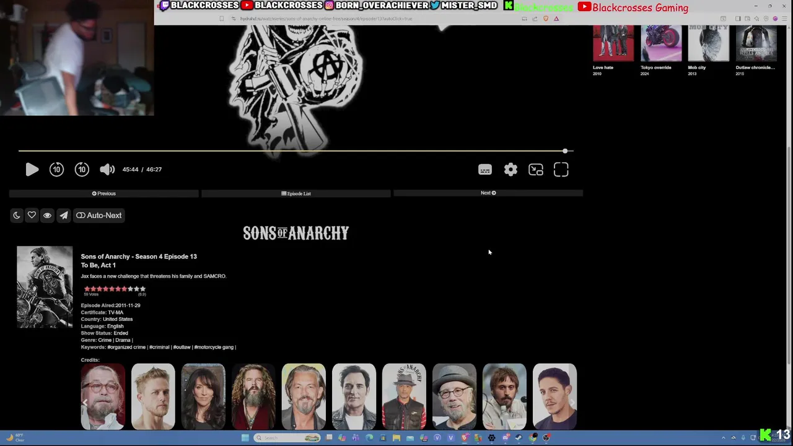Open the Sons of Anarchy poster thumbnail
793x446 pixels.
pyautogui.click(x=45, y=287)
